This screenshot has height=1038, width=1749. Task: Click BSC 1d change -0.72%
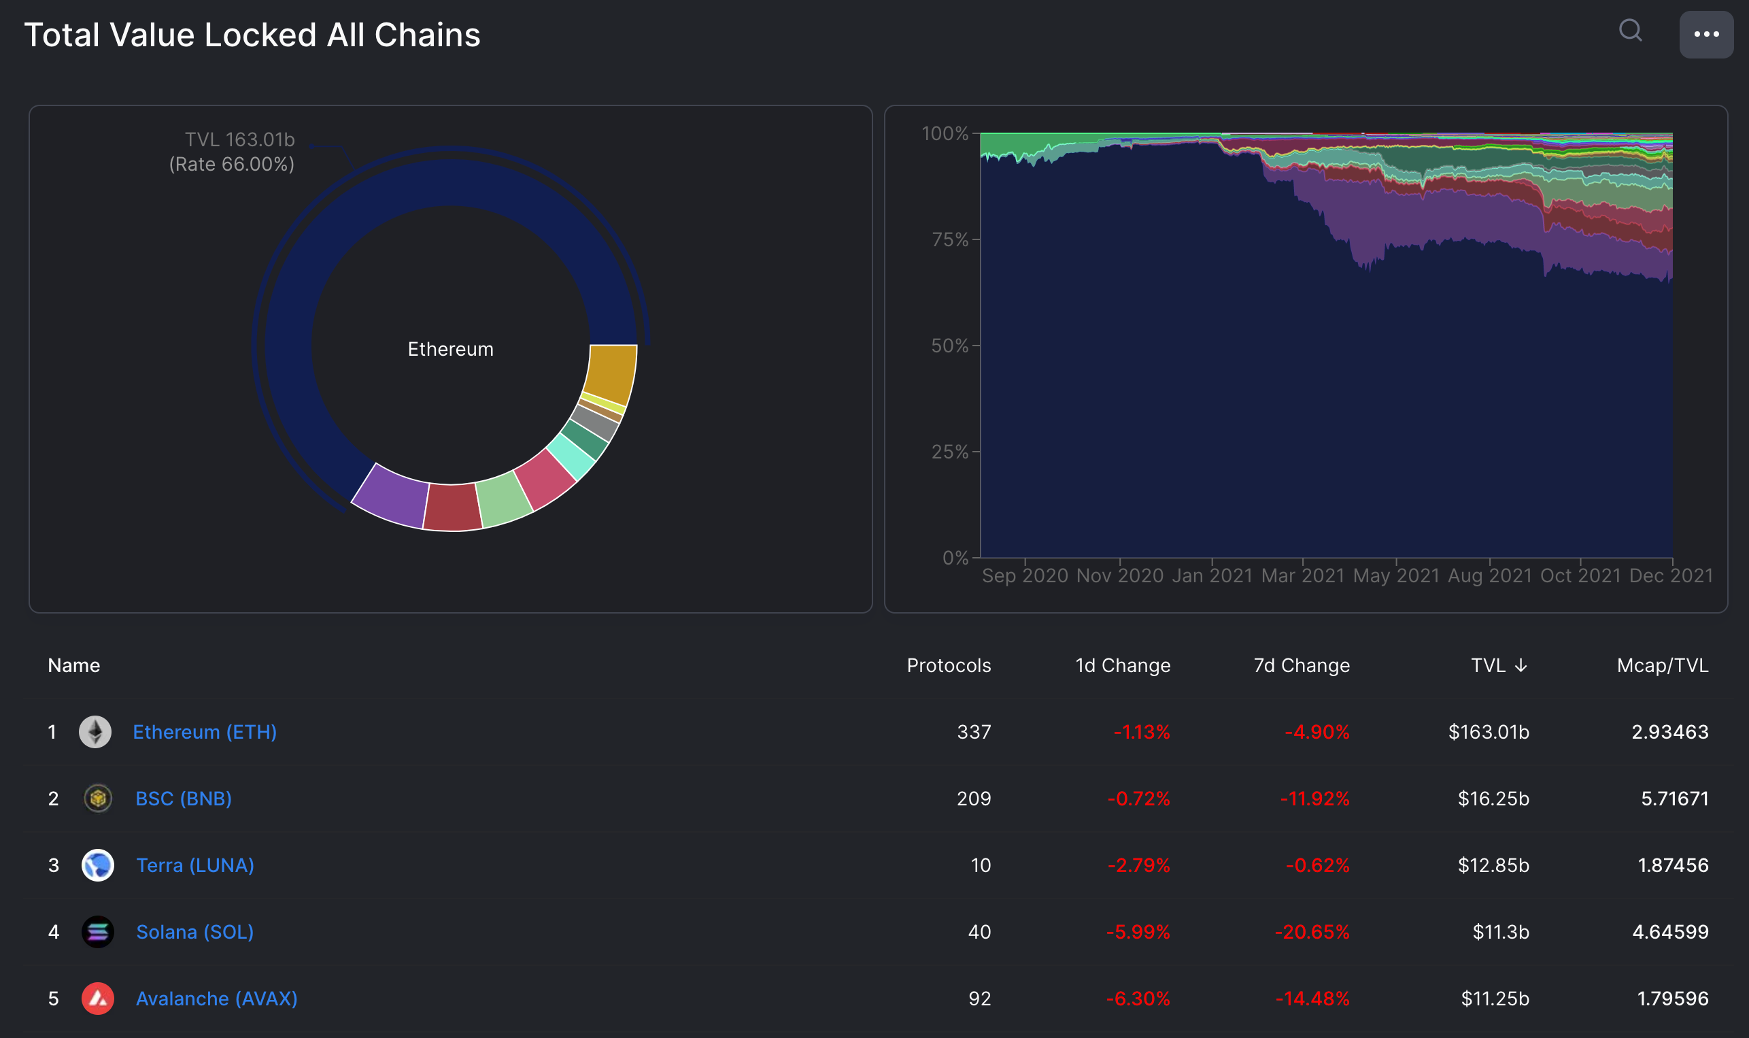(x=1139, y=798)
